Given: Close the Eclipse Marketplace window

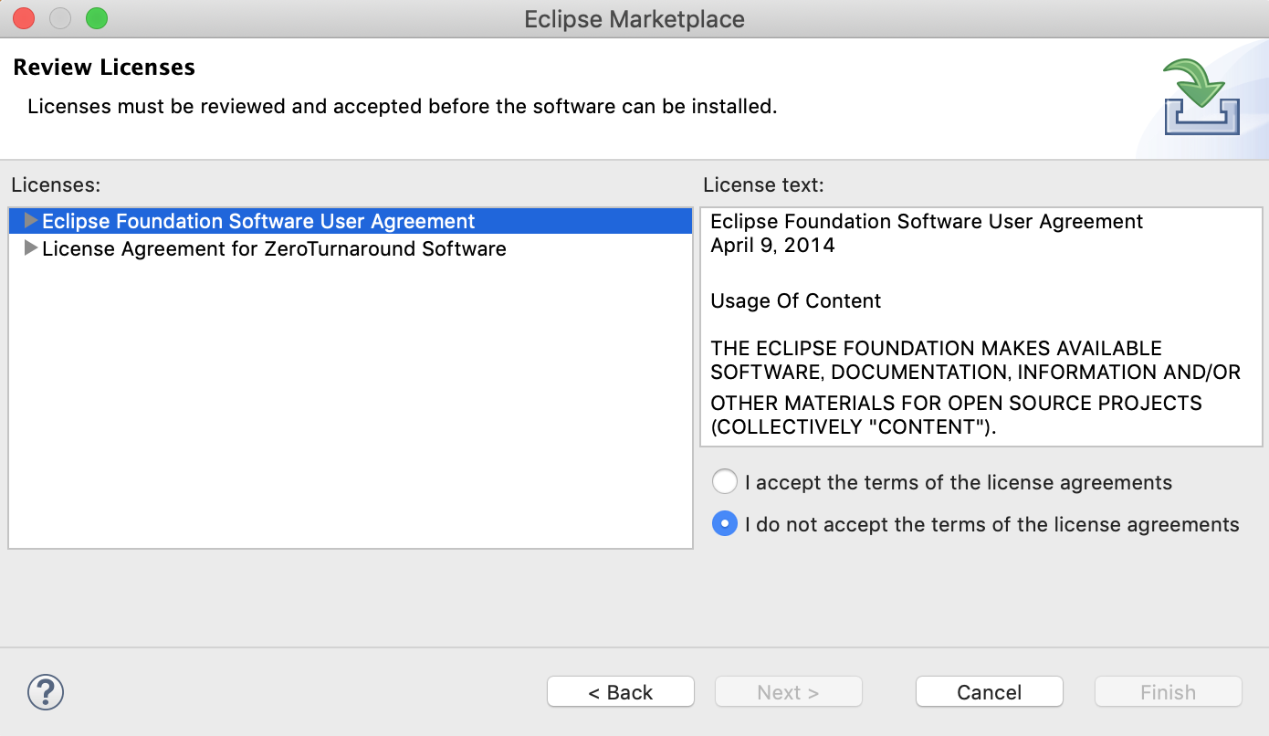Looking at the screenshot, I should pos(24,18).
